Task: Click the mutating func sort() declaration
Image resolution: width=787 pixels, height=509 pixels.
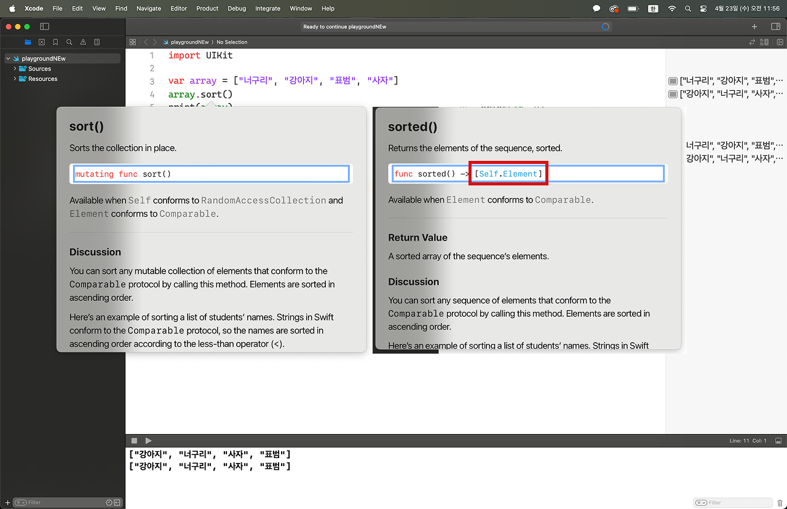Action: point(211,174)
